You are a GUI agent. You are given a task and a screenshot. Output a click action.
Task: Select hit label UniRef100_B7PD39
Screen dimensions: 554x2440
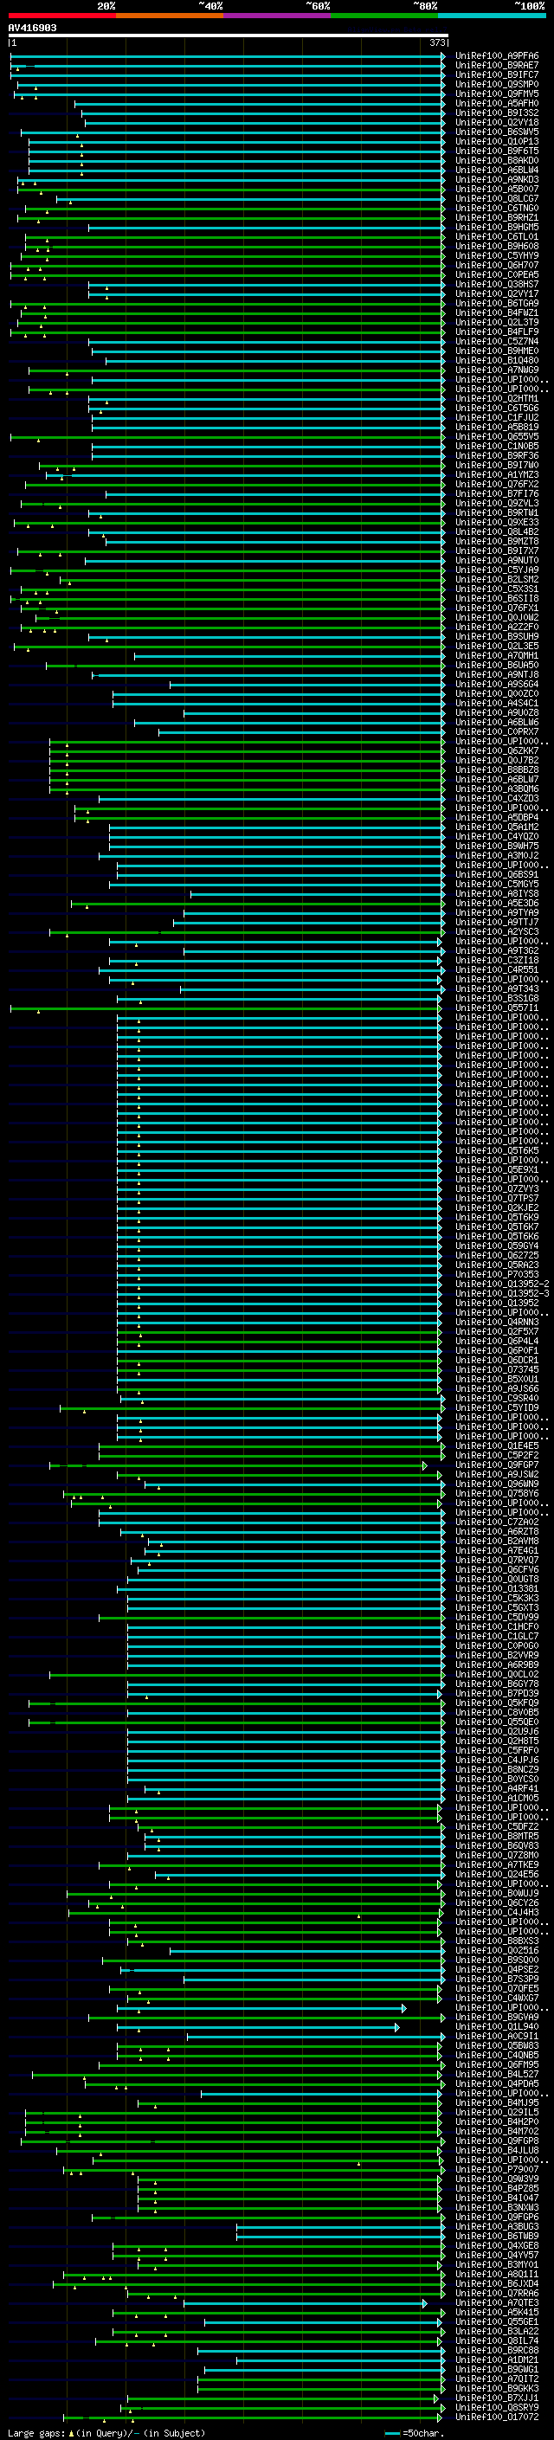(x=497, y=1694)
